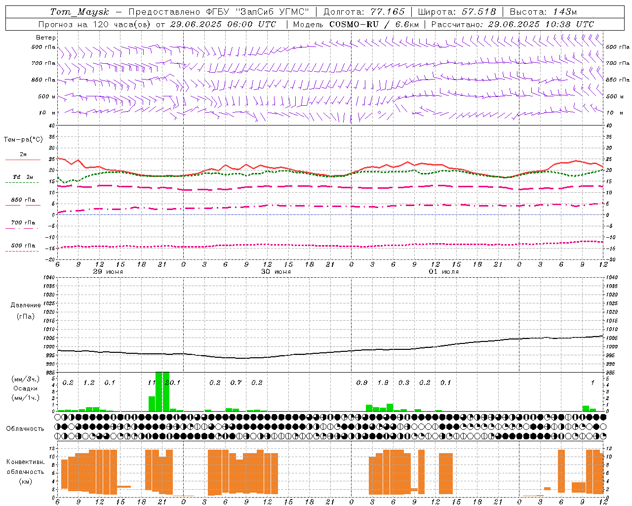Click the precipitation value 0.3

[x=404, y=383]
